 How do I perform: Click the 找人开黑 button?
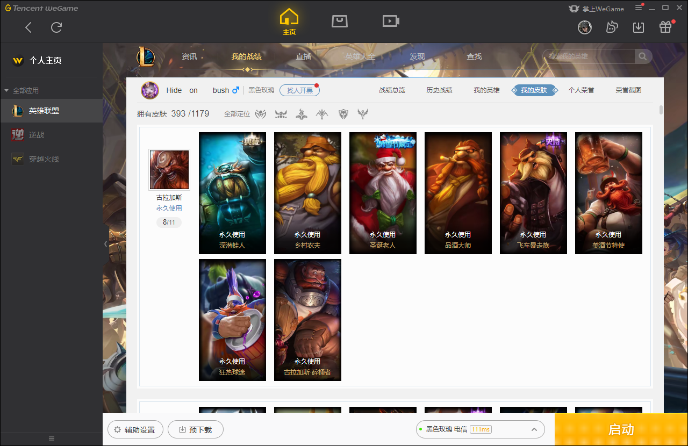click(x=299, y=90)
